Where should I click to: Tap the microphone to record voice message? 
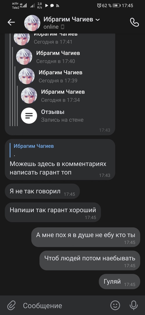[134, 305]
